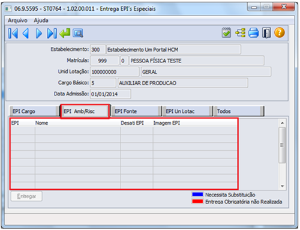Go to the first record
This screenshot has height=230, width=300.
point(13,33)
